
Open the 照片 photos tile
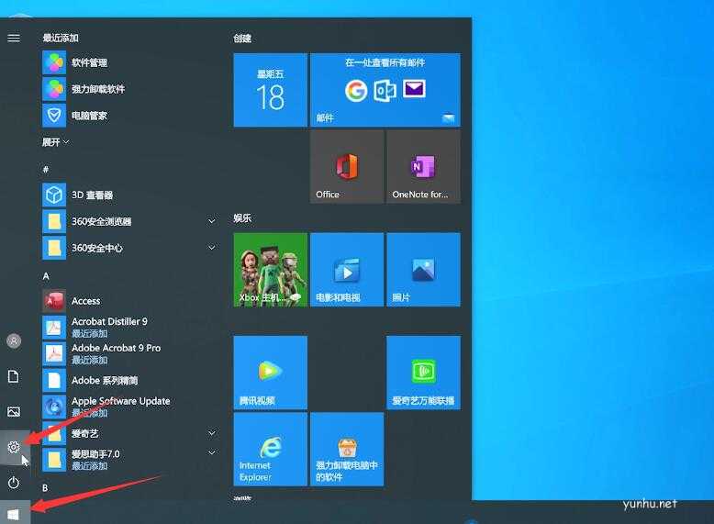pyautogui.click(x=423, y=270)
